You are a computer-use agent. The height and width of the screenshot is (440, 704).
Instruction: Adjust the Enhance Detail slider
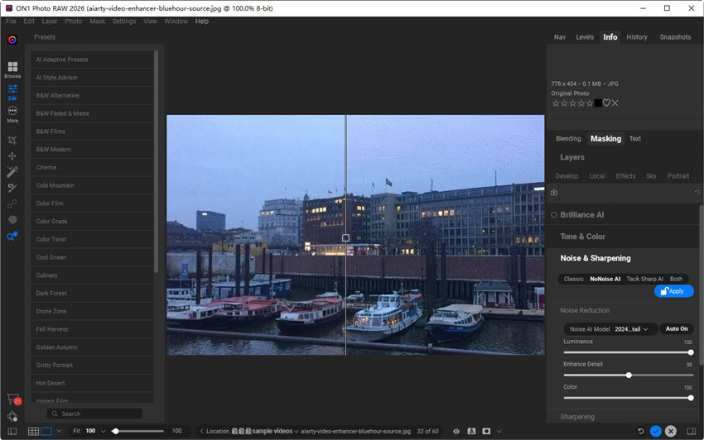tap(629, 375)
